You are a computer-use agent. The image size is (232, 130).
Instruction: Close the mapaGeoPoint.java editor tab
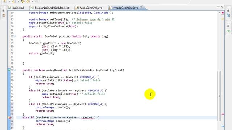click(x=141, y=8)
